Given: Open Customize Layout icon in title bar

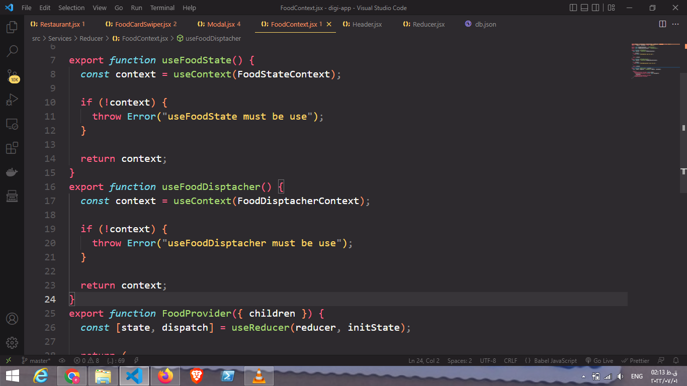Looking at the screenshot, I should [612, 8].
